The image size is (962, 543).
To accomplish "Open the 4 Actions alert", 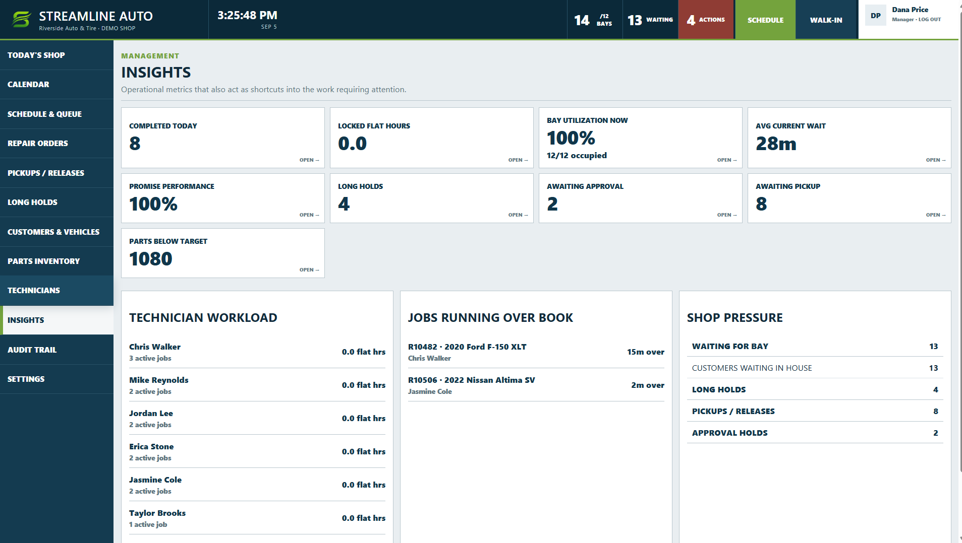I will tap(705, 20).
